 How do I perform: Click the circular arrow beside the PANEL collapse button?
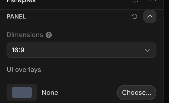click(134, 16)
